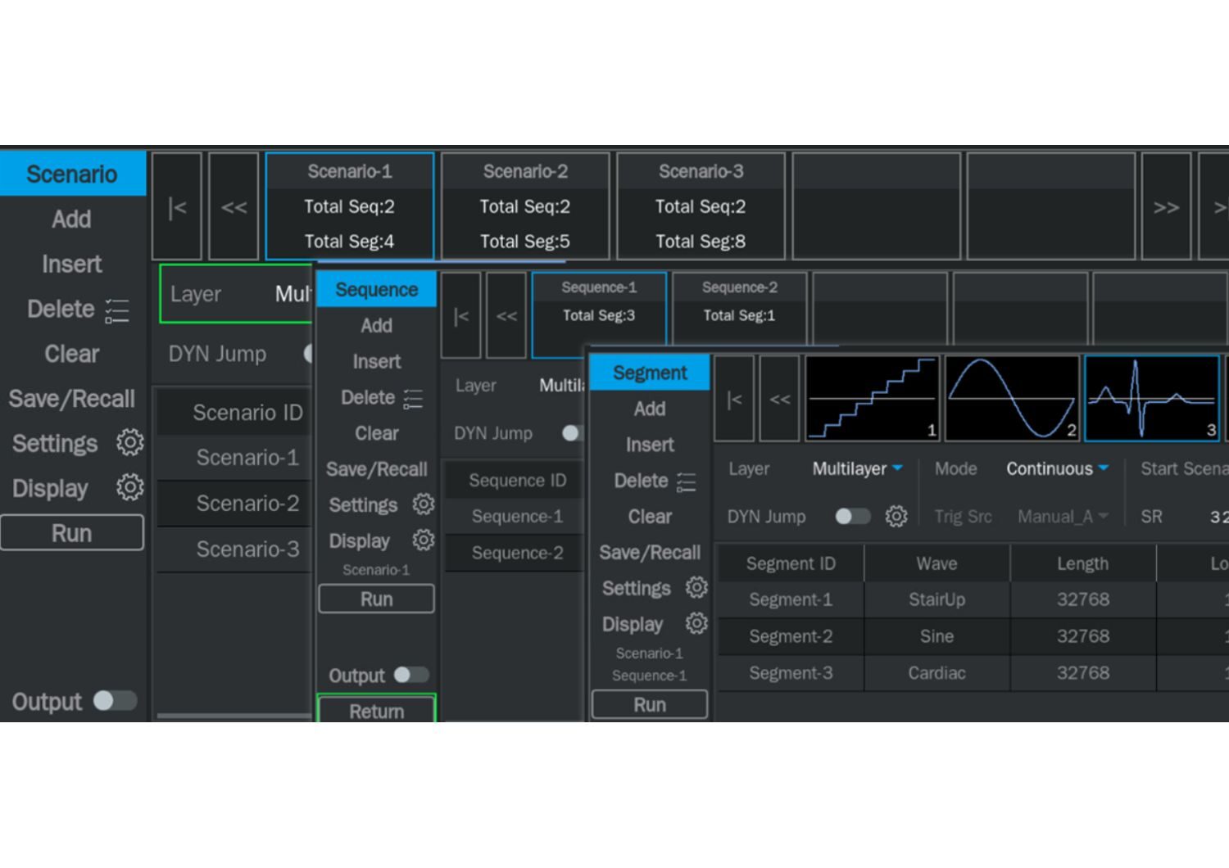Open the Continuous mode dropdown
The height and width of the screenshot is (868, 1229).
click(x=1057, y=469)
